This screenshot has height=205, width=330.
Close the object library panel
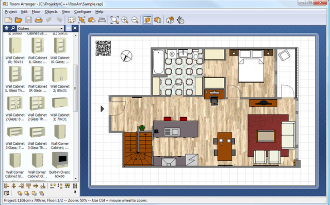tap(75, 28)
